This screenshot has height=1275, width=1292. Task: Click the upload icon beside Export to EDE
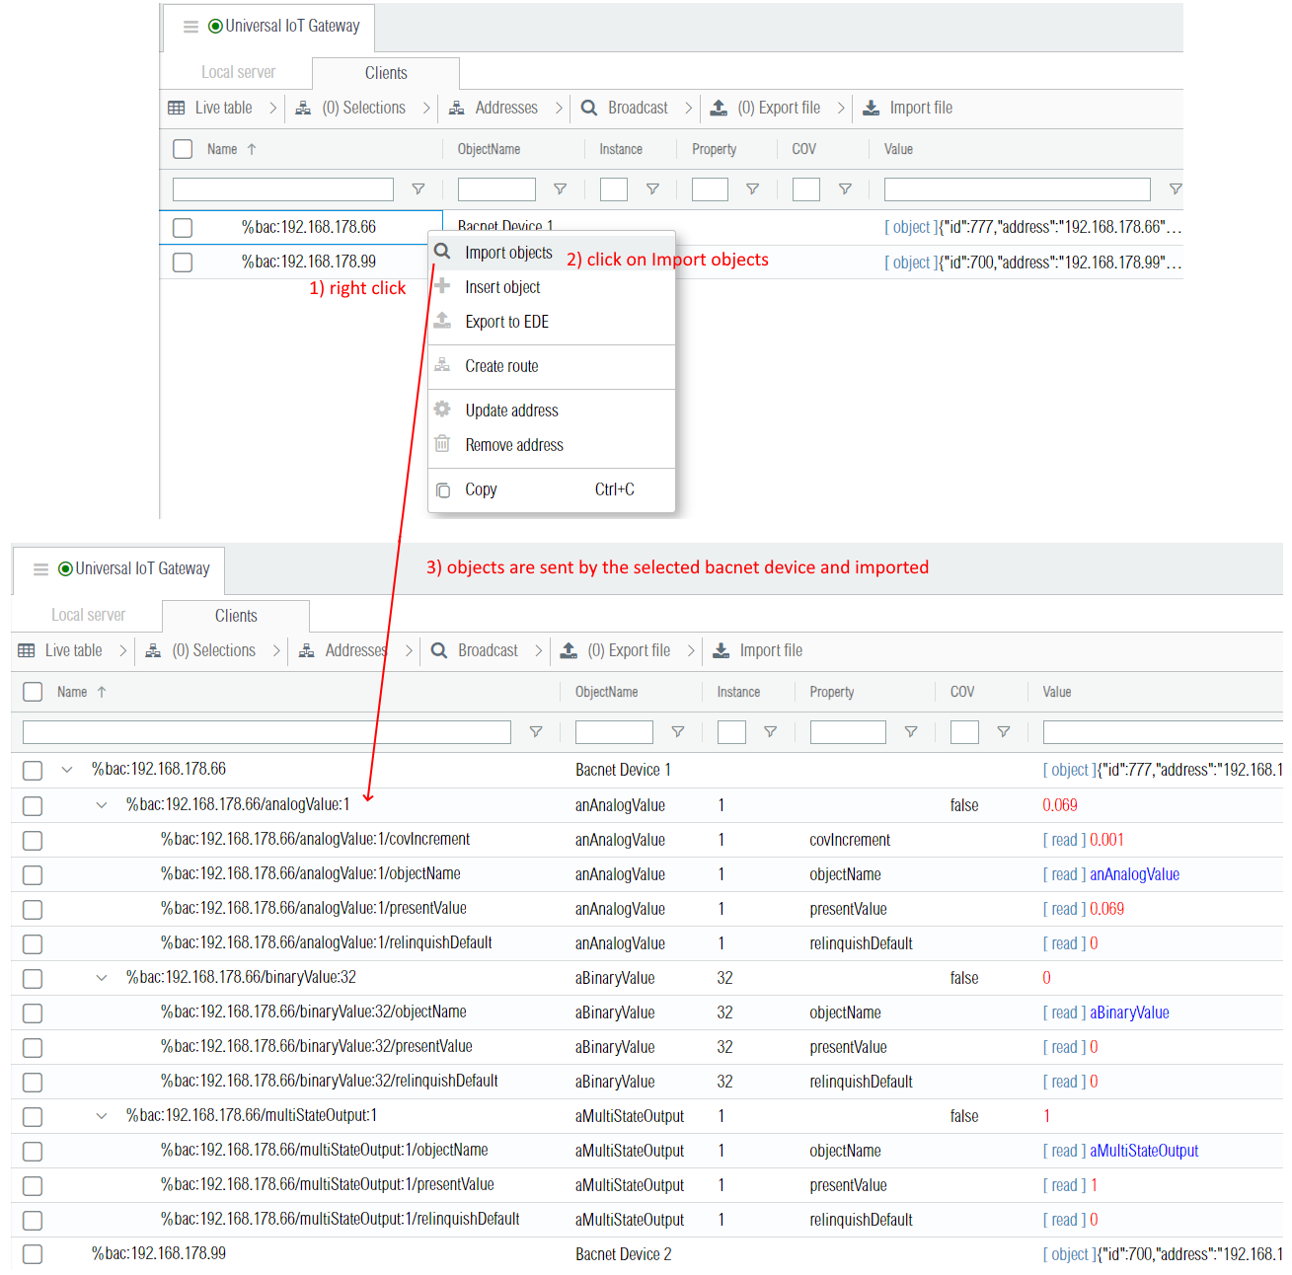click(442, 321)
